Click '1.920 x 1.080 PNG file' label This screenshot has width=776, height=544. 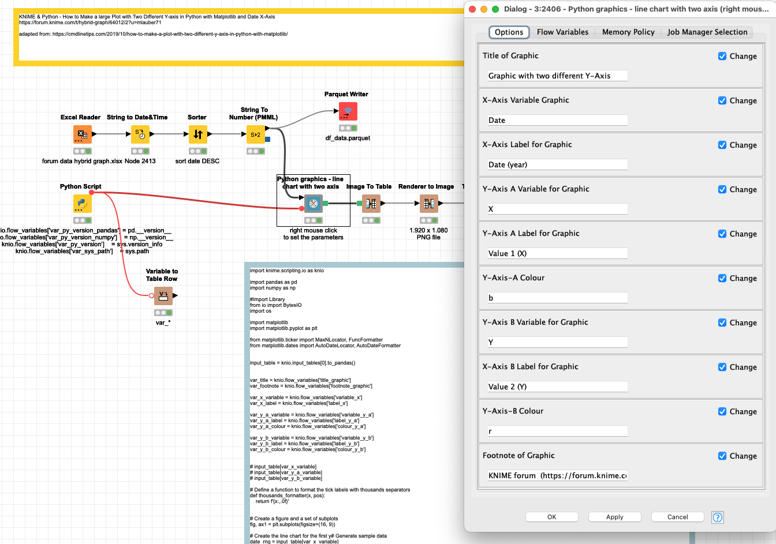tap(428, 234)
